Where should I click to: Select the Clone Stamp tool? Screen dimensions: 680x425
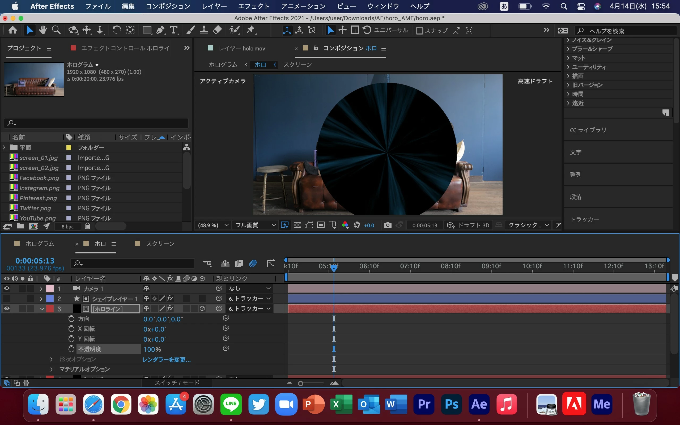[204, 30]
